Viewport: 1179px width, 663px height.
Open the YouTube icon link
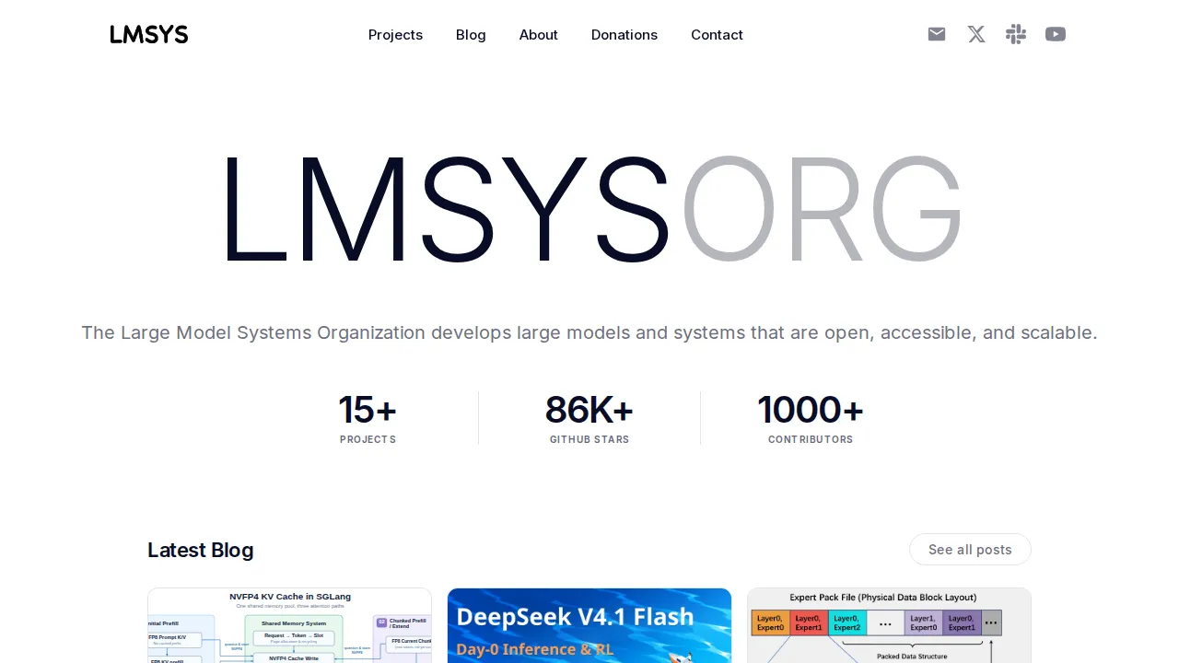[x=1056, y=34]
